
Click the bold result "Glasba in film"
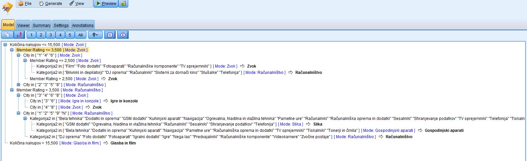pos(123,143)
